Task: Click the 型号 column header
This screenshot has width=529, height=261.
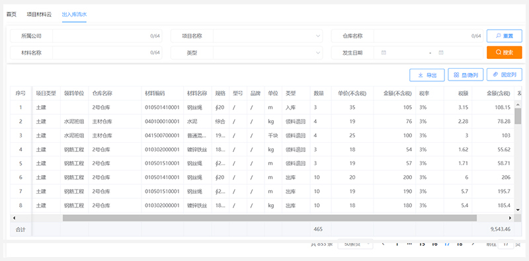Action: pos(238,93)
